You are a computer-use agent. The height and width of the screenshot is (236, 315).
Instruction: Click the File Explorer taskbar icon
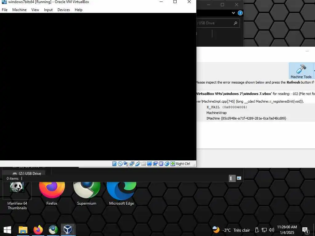23,230
